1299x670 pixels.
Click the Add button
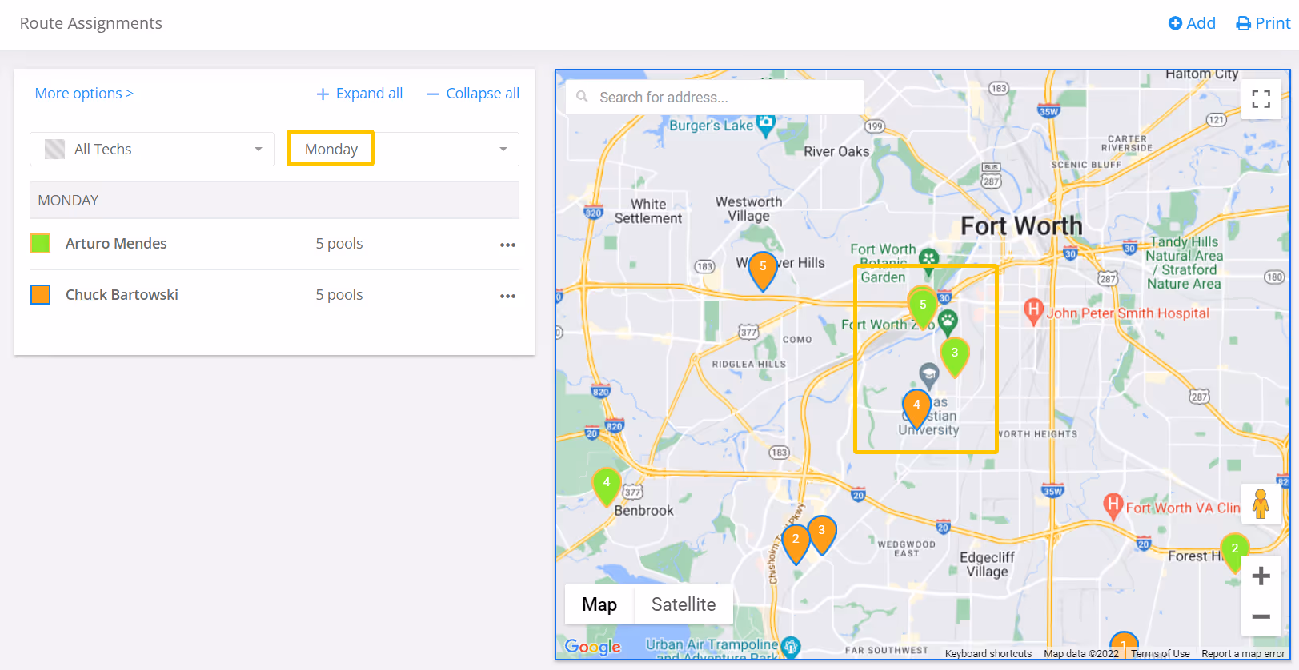click(x=1192, y=23)
